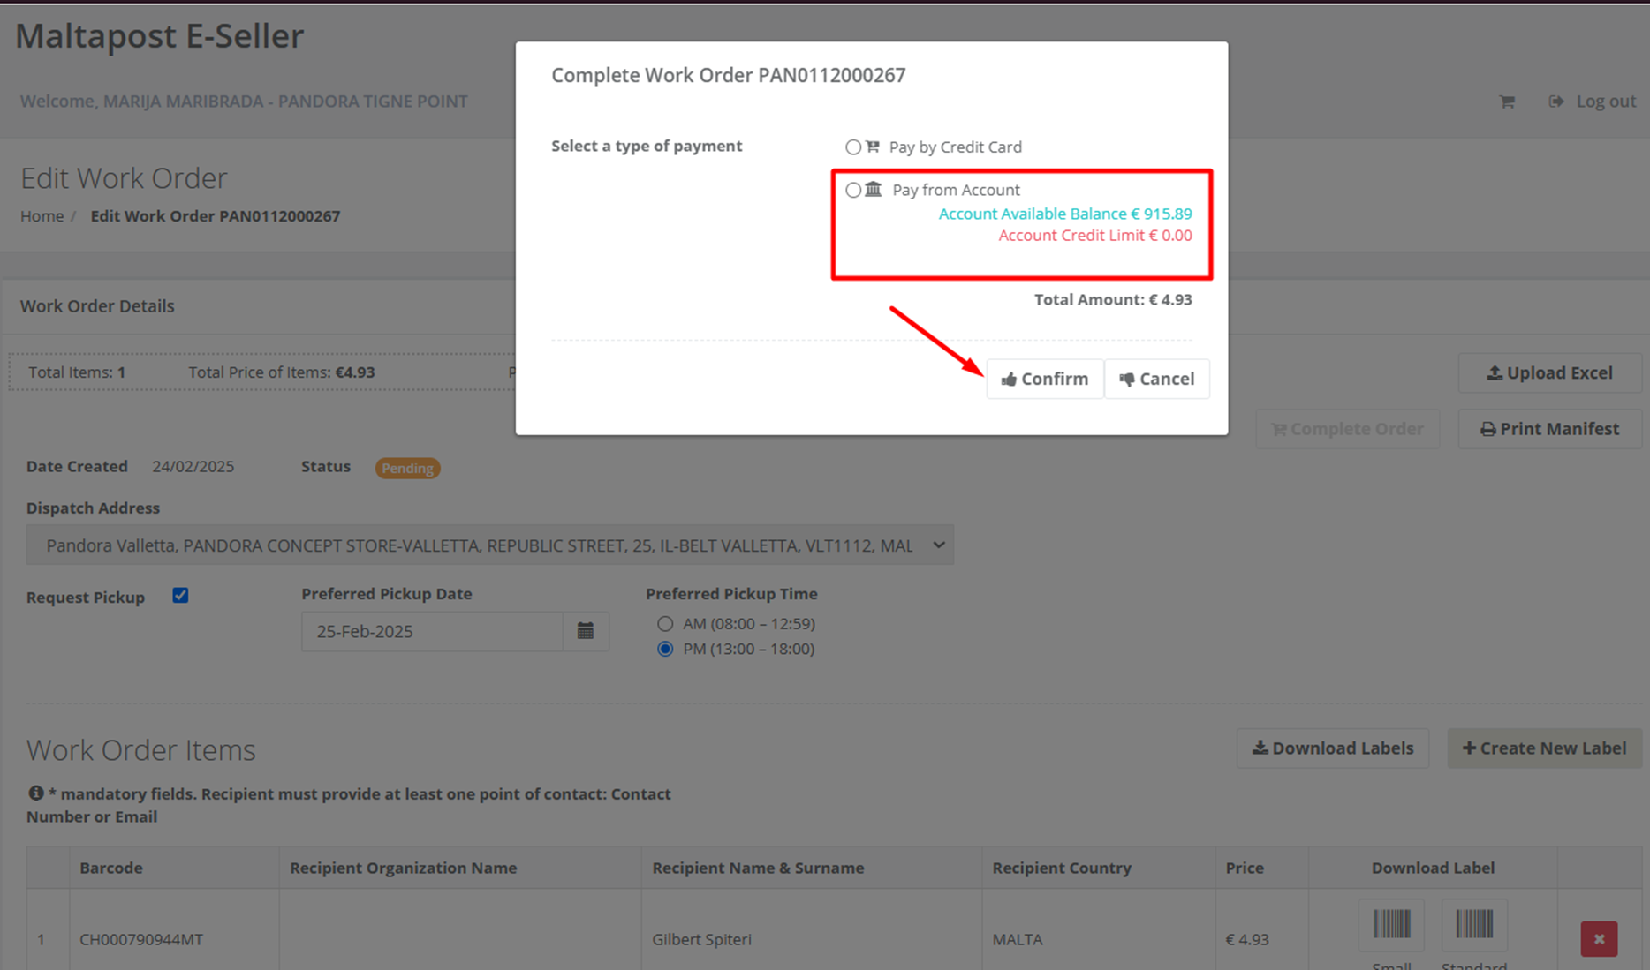Image resolution: width=1650 pixels, height=970 pixels.
Task: Click the Upload Excel button
Action: click(1549, 373)
